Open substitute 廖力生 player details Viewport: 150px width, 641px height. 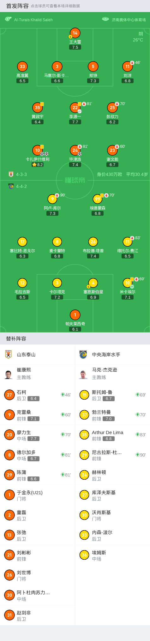[38, 435]
